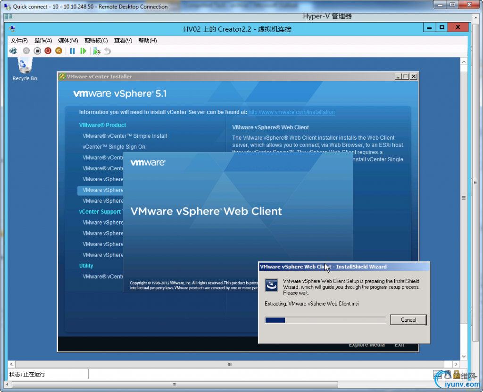Click the "状态: 正在运行" status text

(x=27, y=374)
